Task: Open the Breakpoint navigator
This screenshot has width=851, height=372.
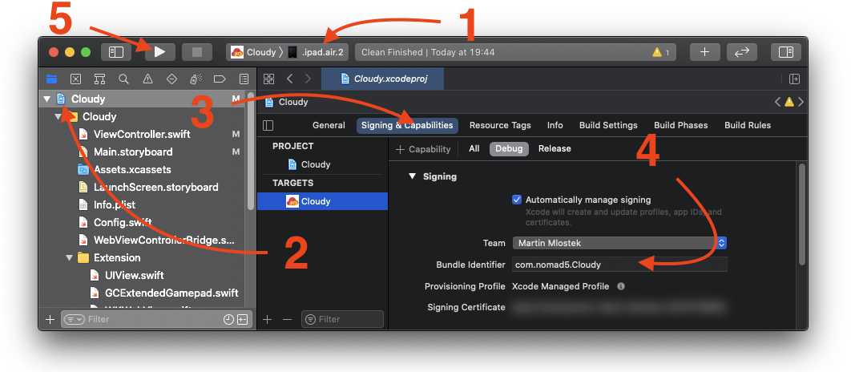Action: coord(220,79)
